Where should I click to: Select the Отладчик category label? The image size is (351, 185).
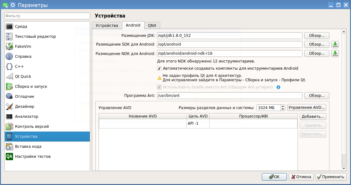tap(25, 97)
